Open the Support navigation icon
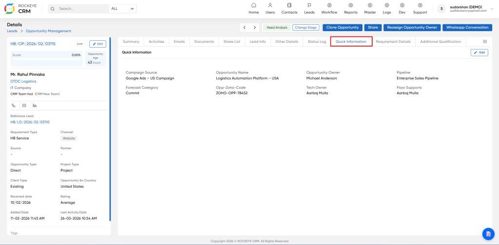499x245 pixels. (420, 5)
